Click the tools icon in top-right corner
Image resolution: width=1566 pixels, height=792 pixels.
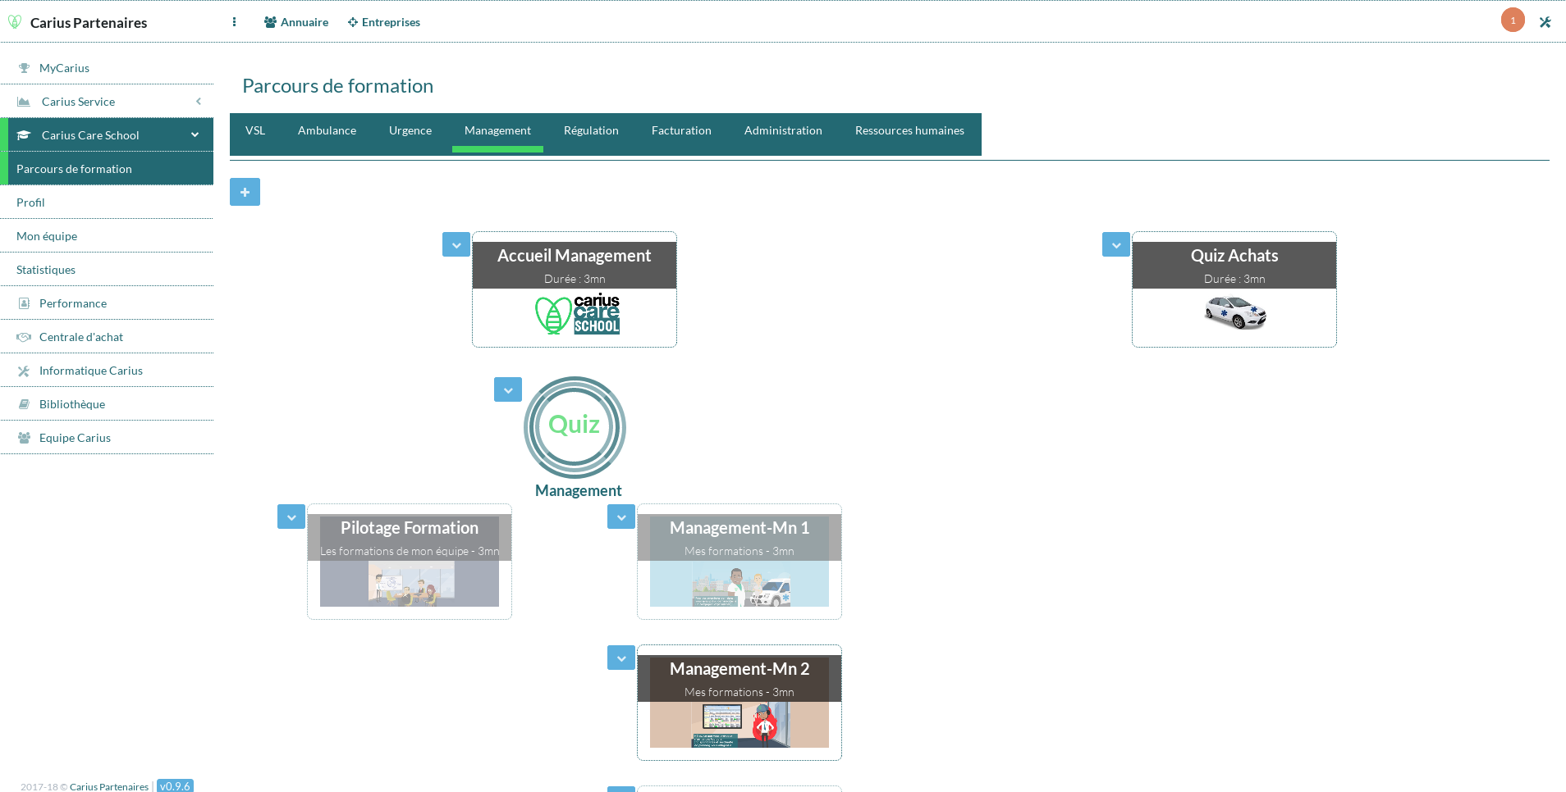(1545, 22)
